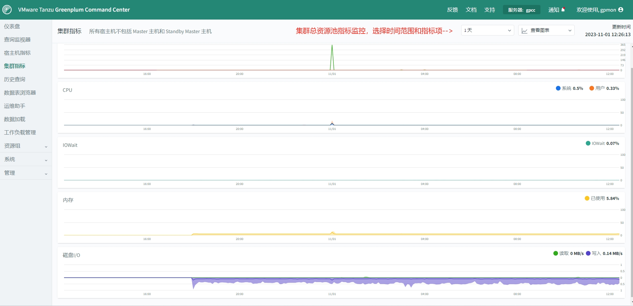
Task: Click the 反馈 link in top bar
Action: tap(453, 10)
